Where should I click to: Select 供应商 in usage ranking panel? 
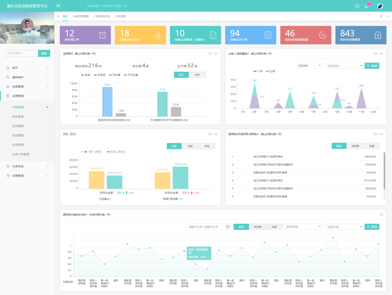click(x=355, y=146)
